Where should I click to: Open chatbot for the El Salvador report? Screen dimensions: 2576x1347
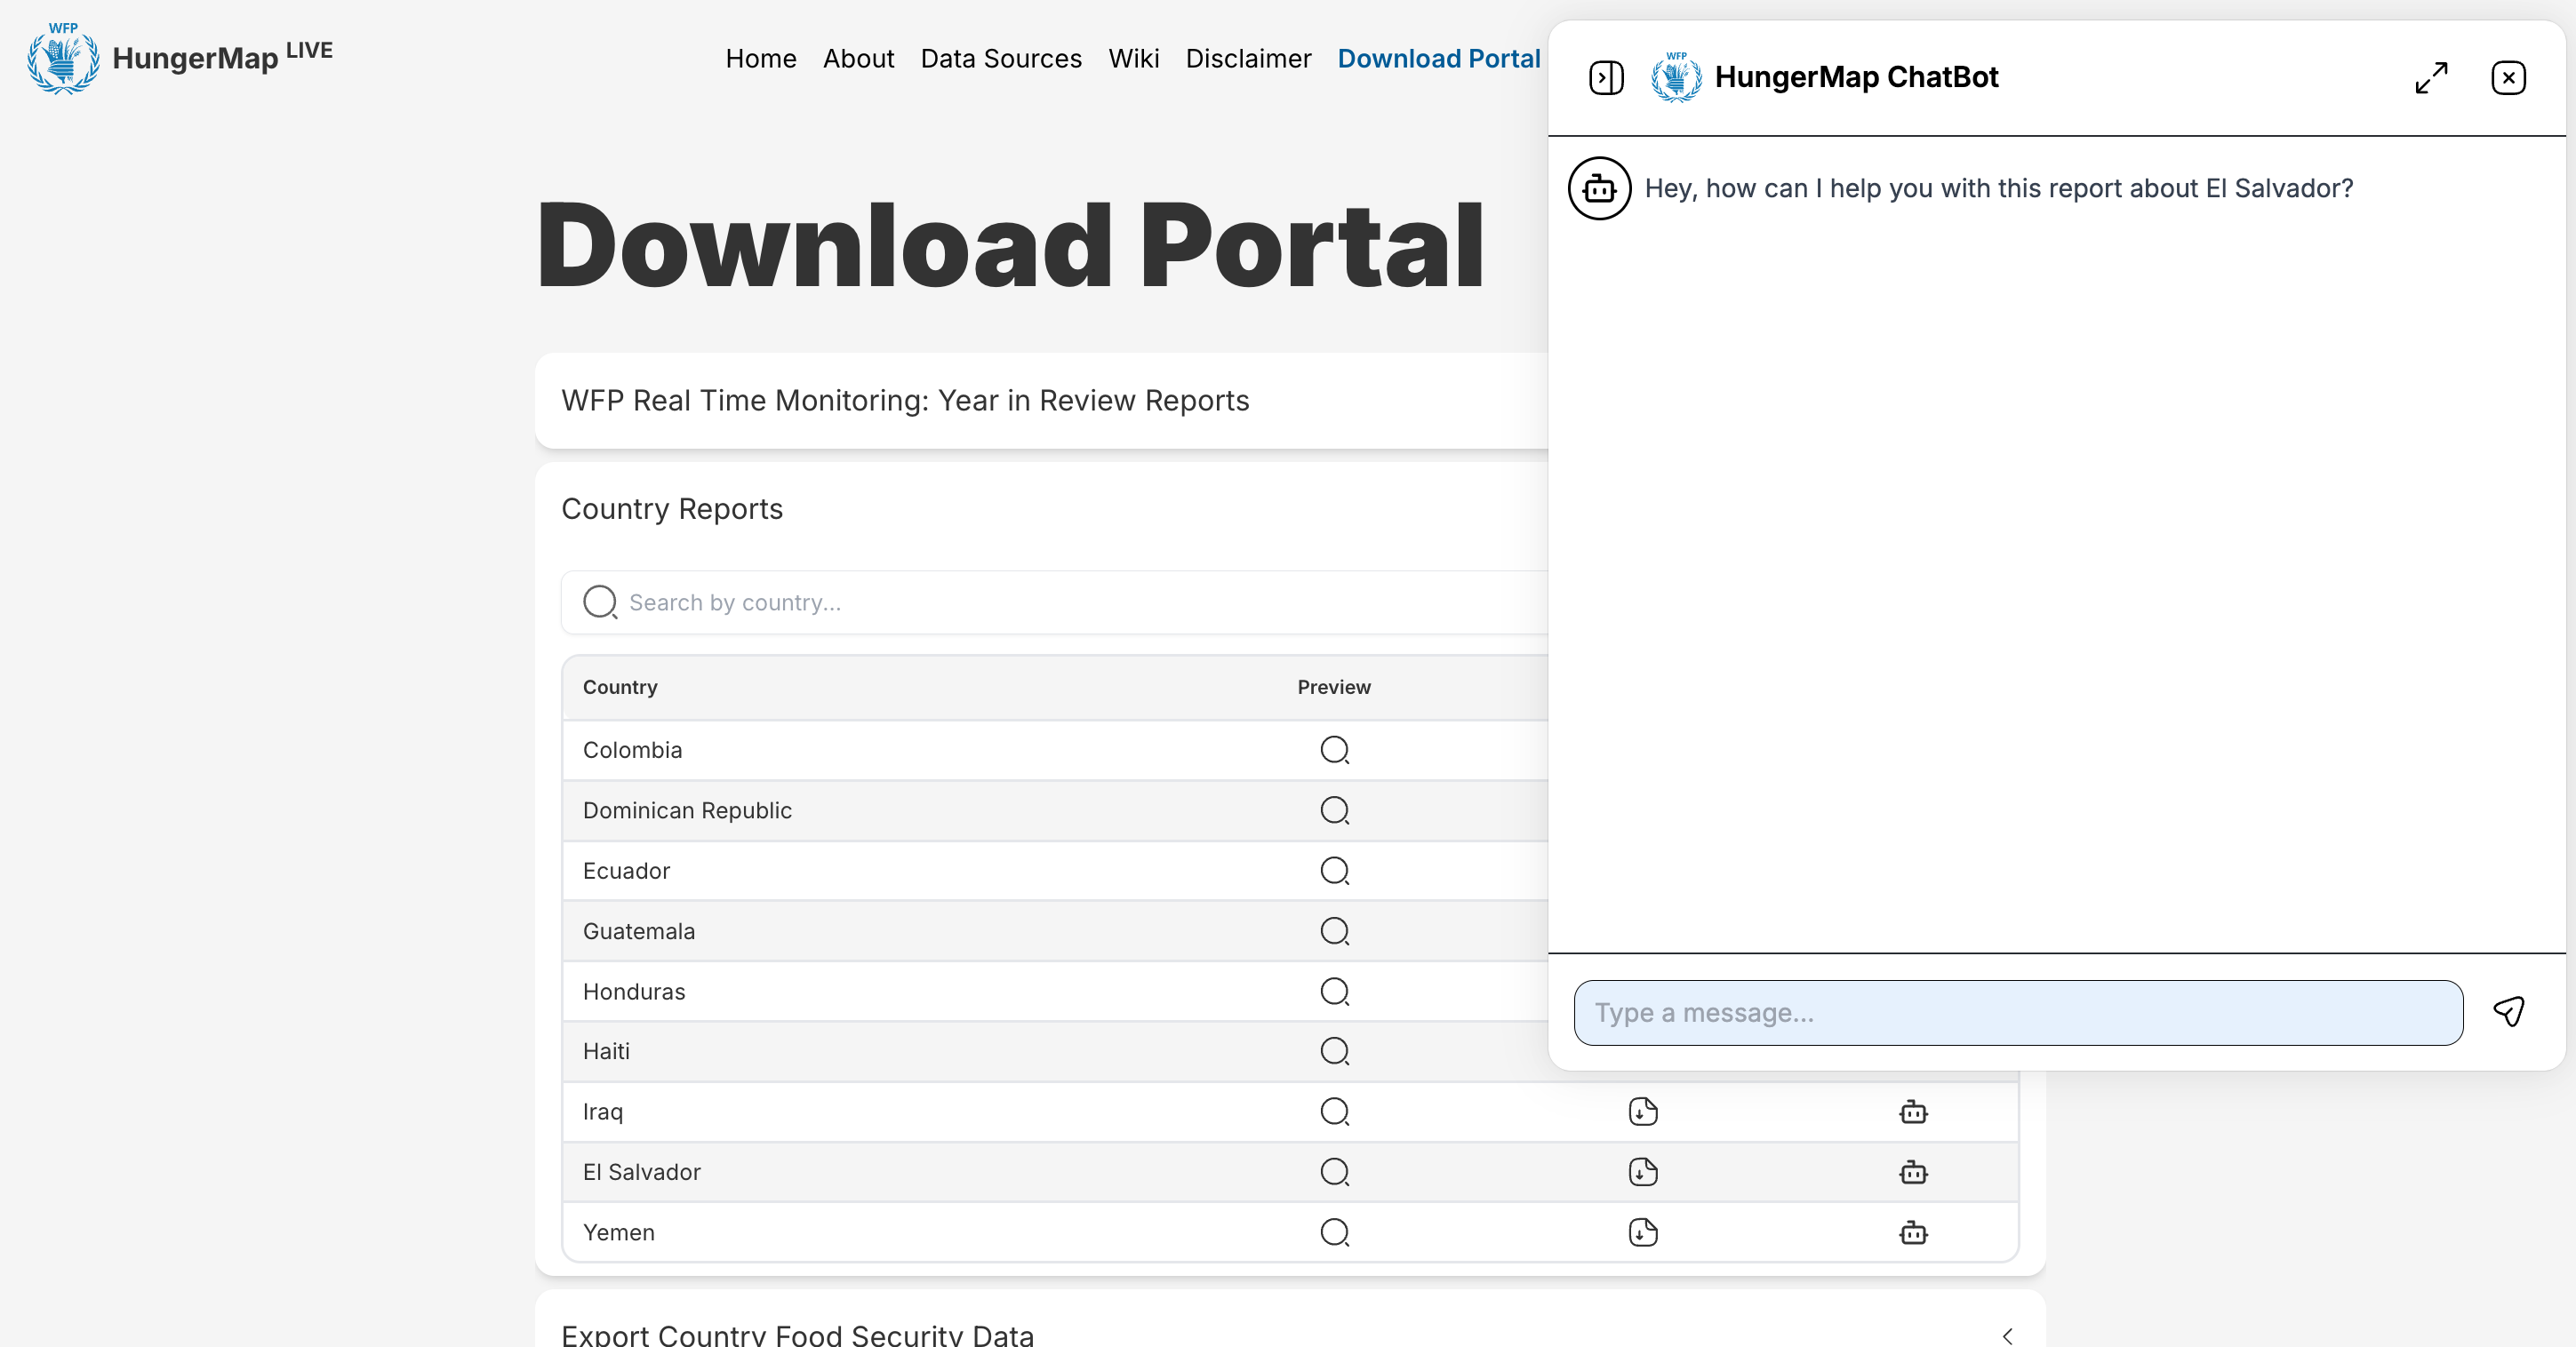pyautogui.click(x=1913, y=1172)
